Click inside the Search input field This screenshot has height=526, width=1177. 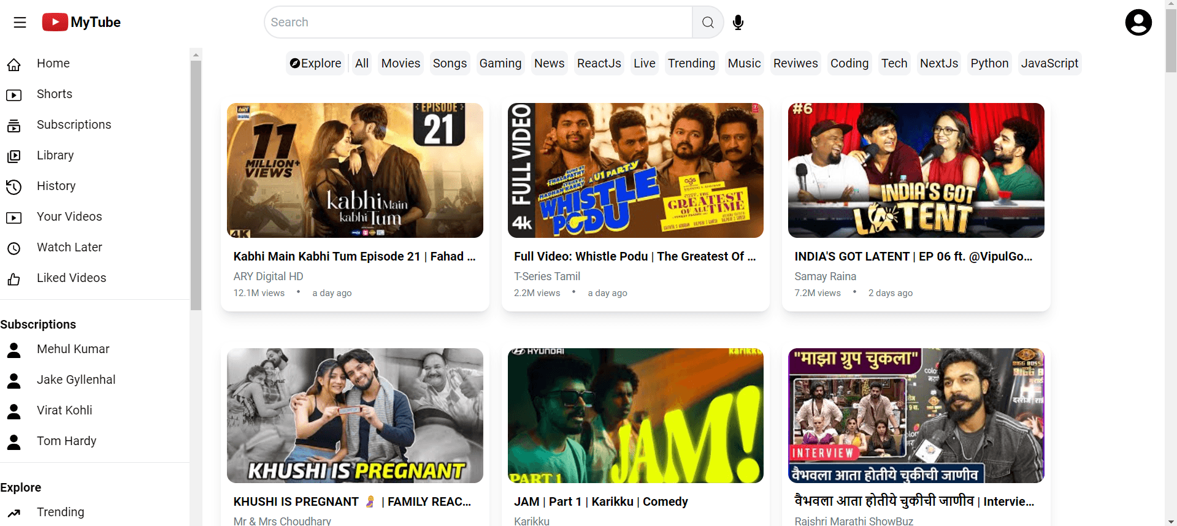[478, 23]
